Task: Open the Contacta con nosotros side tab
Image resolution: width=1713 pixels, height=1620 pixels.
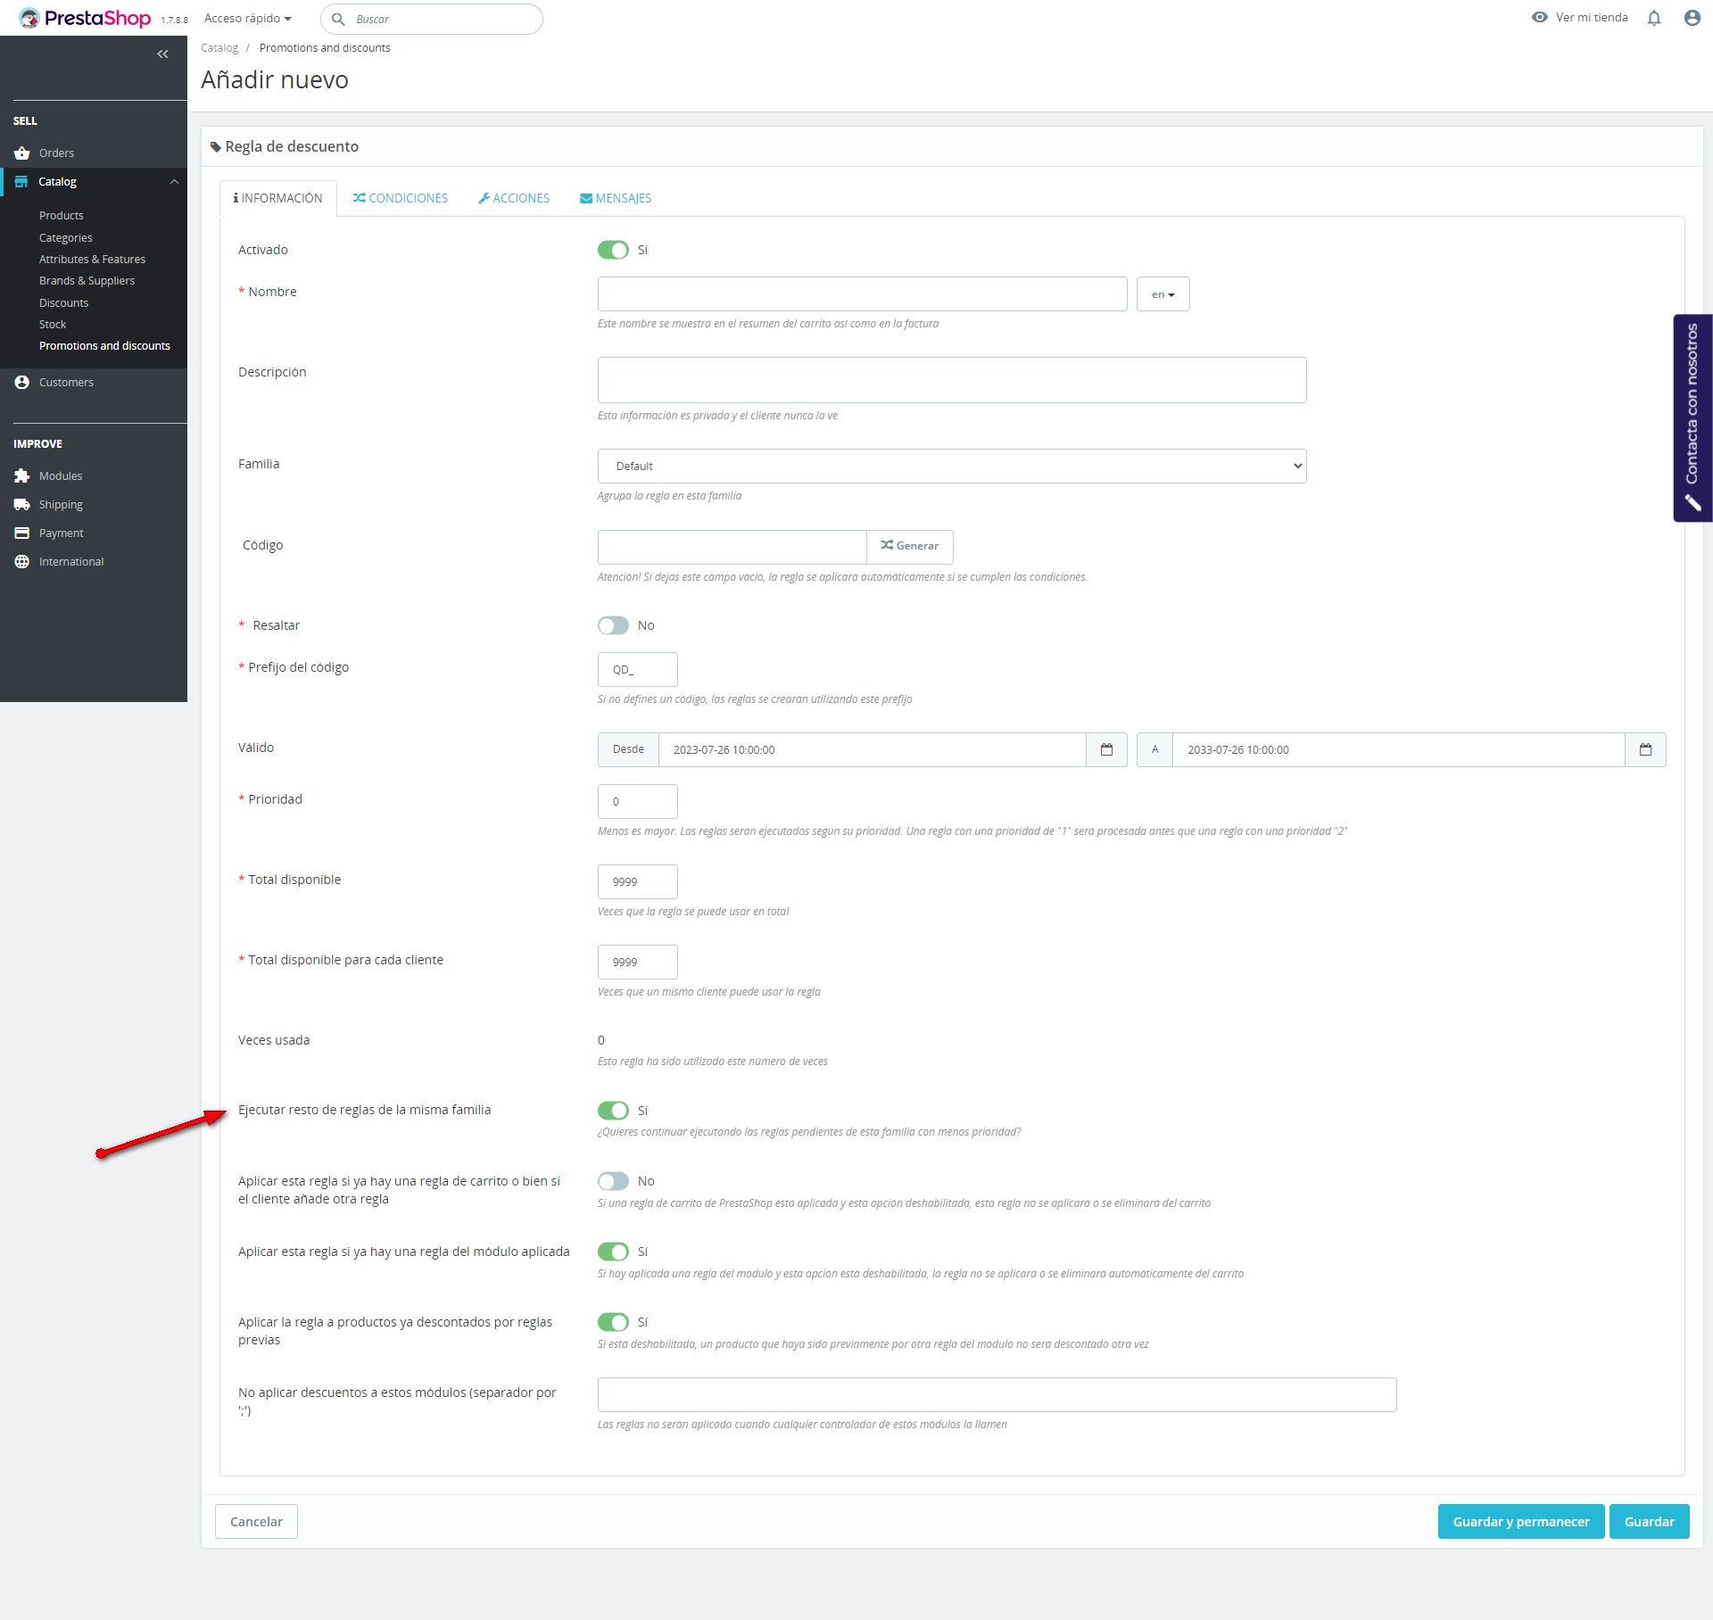Action: coord(1692,417)
